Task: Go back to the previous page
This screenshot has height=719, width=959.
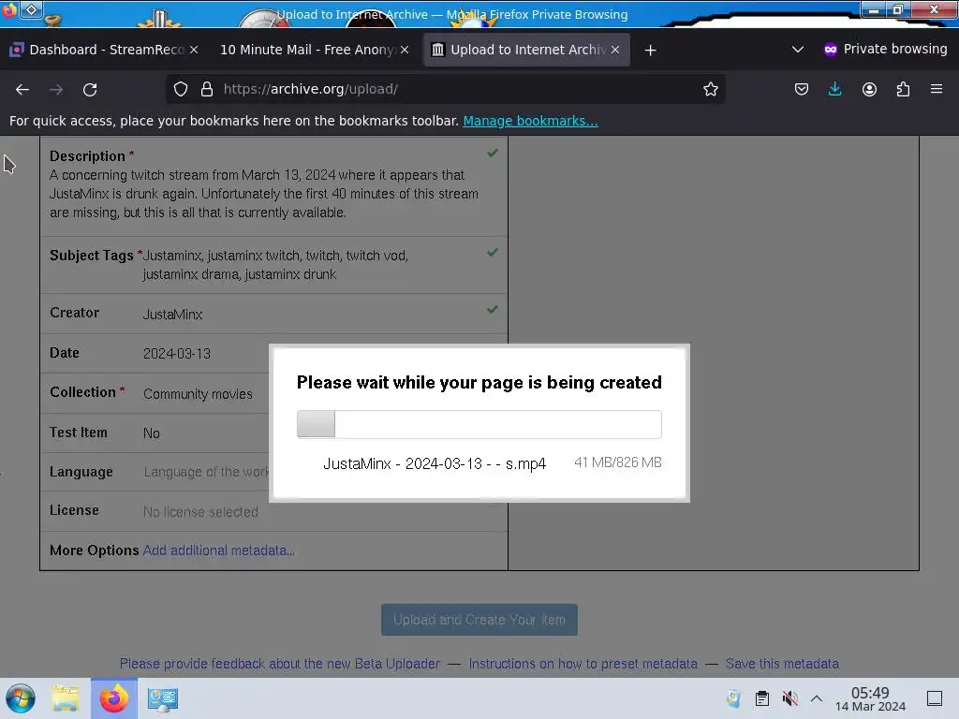Action: [22, 89]
